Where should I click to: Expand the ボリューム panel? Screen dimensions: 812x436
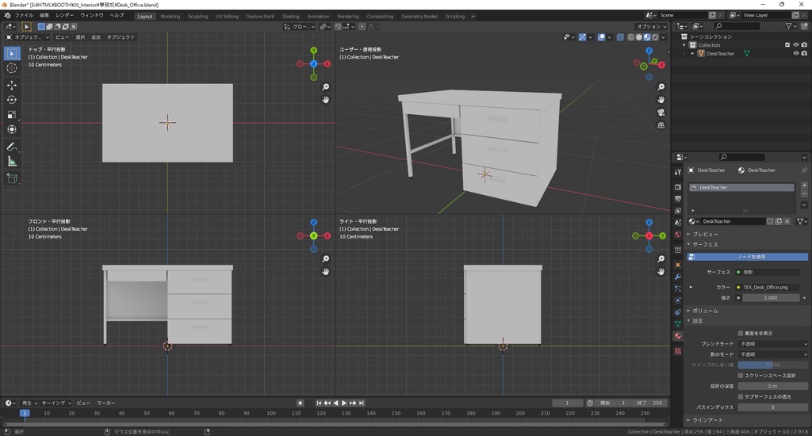tap(706, 311)
